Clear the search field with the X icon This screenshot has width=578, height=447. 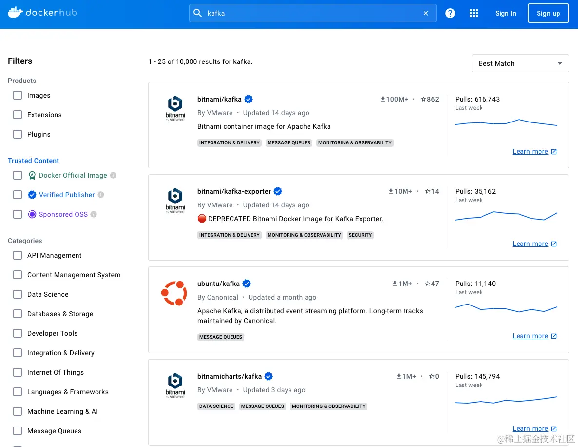click(425, 13)
